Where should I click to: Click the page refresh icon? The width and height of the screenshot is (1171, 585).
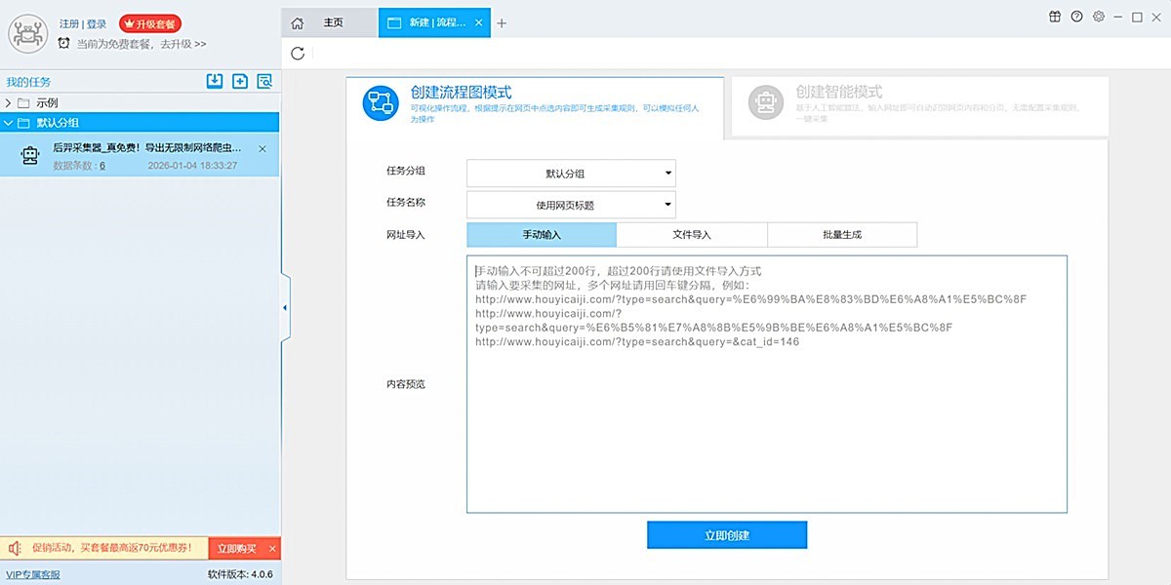298,54
